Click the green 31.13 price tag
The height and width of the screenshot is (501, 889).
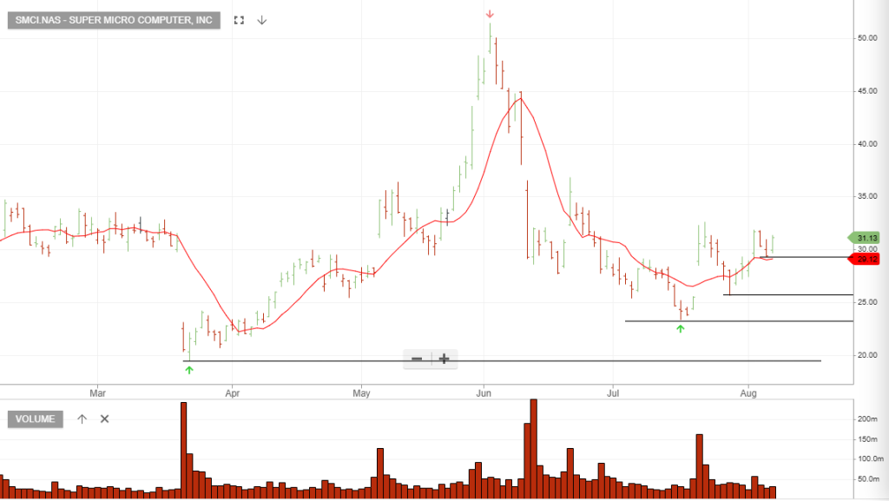864,238
